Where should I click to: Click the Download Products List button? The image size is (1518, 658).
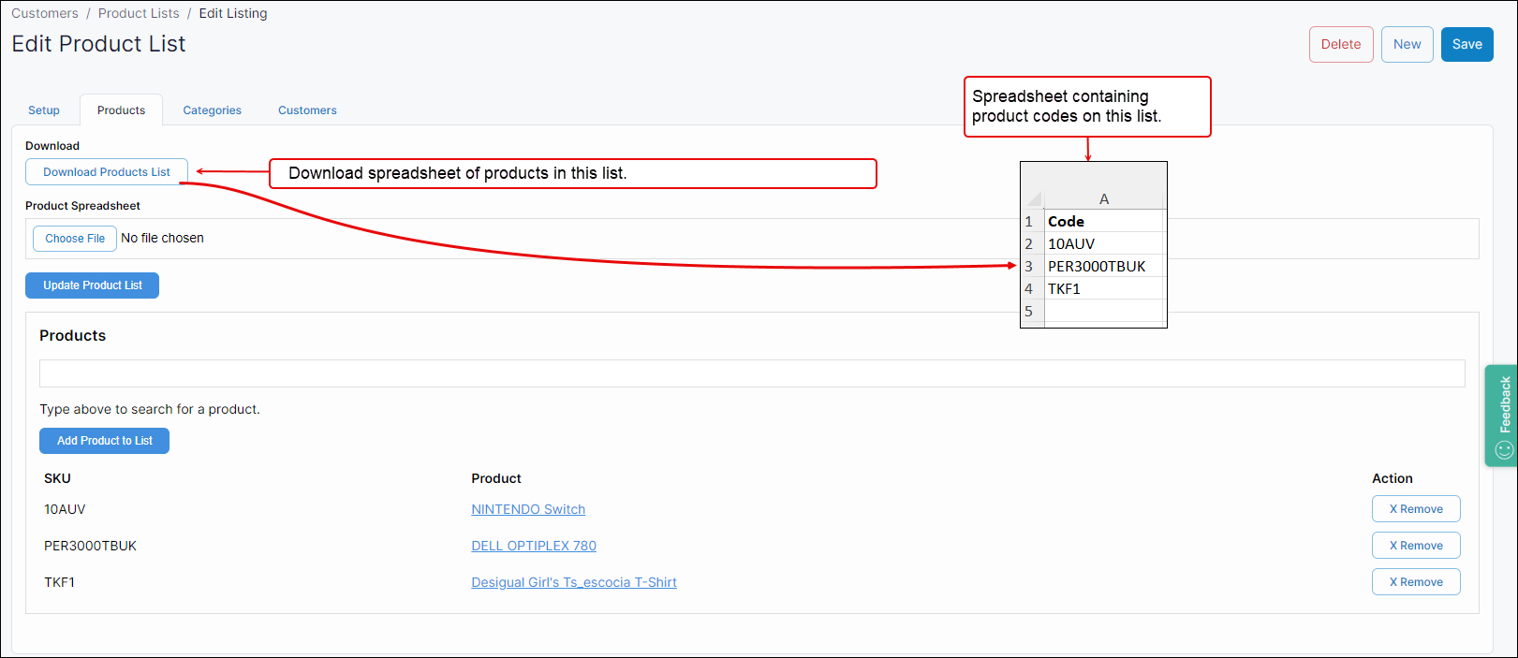107,172
